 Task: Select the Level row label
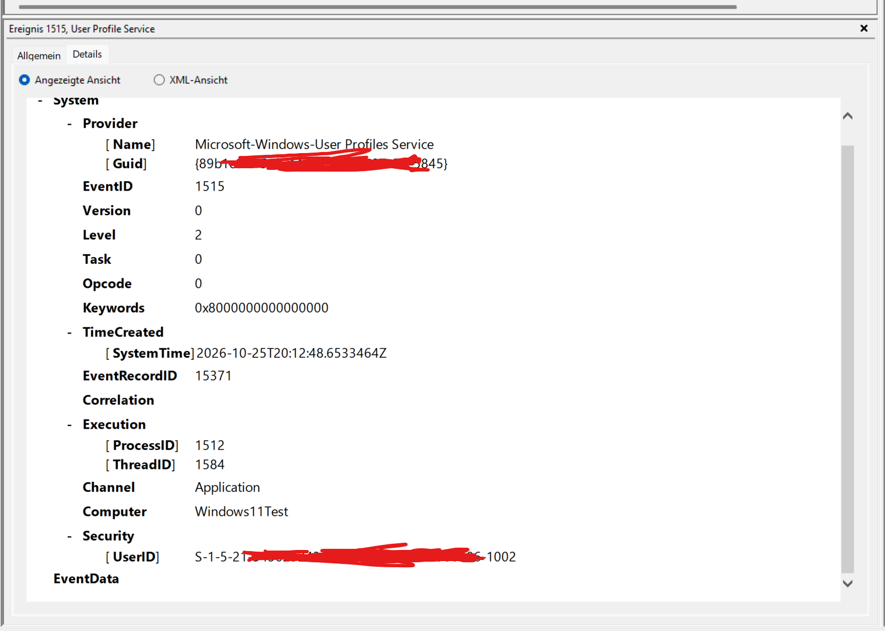99,235
